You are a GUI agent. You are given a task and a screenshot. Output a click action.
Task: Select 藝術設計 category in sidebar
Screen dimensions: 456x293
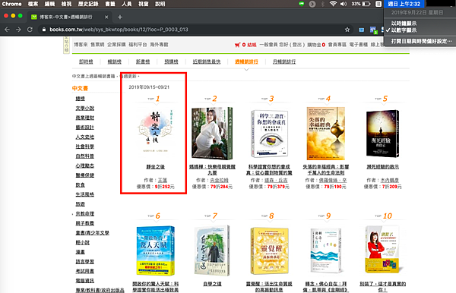[x=85, y=128]
